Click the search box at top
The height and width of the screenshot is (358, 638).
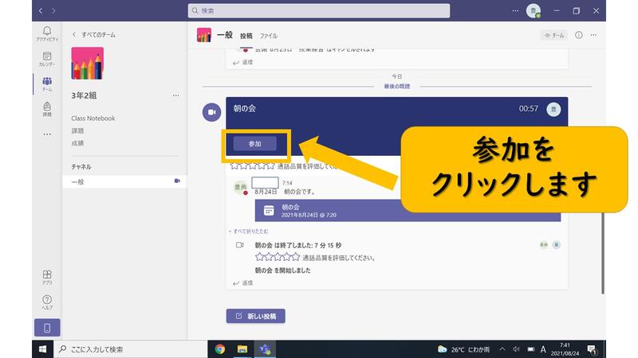(x=319, y=11)
